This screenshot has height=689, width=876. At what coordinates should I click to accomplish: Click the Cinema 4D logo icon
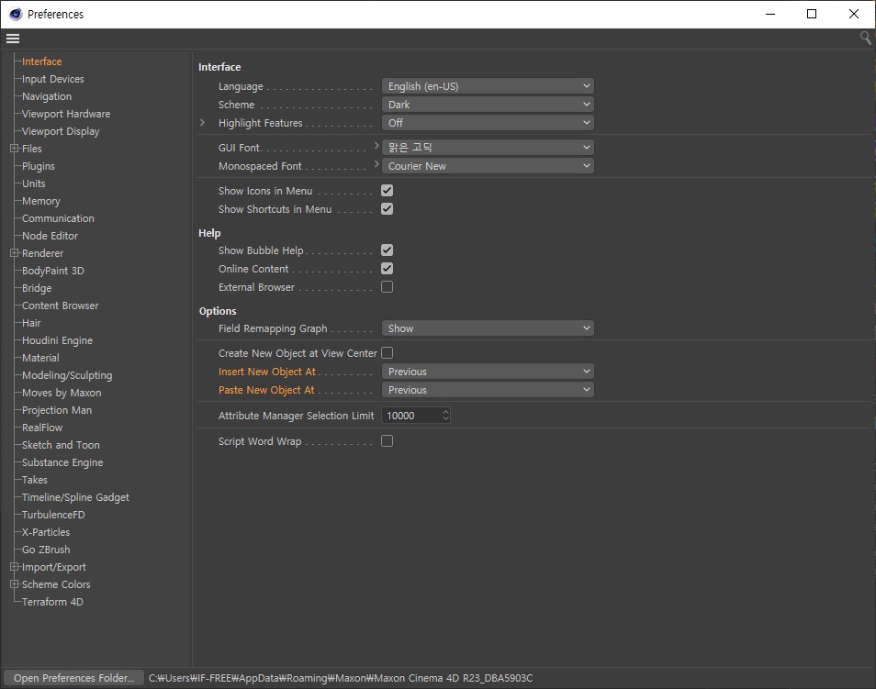[15, 14]
